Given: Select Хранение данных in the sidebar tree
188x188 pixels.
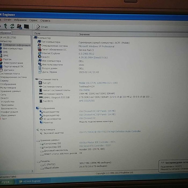Looking at the screenshot, I should (10, 91).
